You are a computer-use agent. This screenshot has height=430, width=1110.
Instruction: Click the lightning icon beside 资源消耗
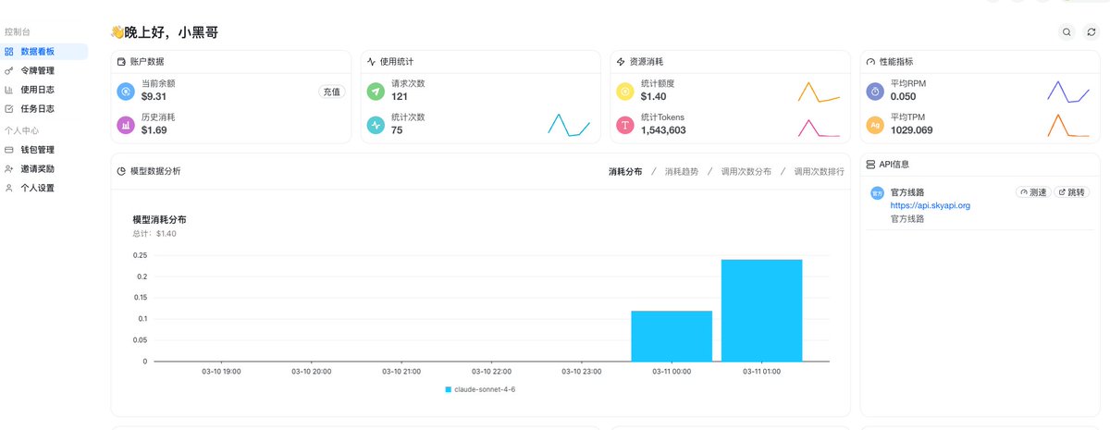point(622,62)
